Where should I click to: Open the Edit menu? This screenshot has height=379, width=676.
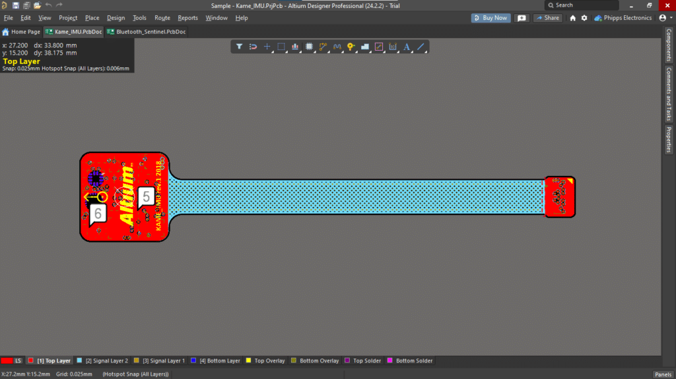pos(26,18)
